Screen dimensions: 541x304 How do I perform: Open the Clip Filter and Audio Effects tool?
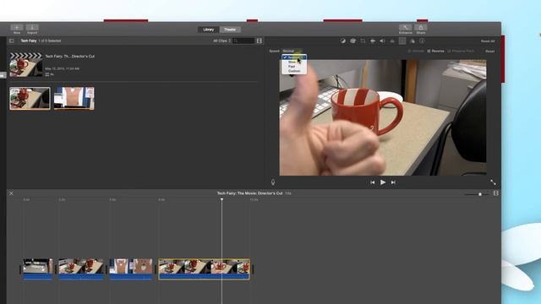(413, 41)
